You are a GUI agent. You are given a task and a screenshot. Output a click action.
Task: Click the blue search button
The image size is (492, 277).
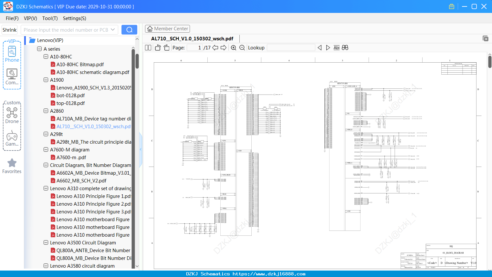[x=129, y=30]
